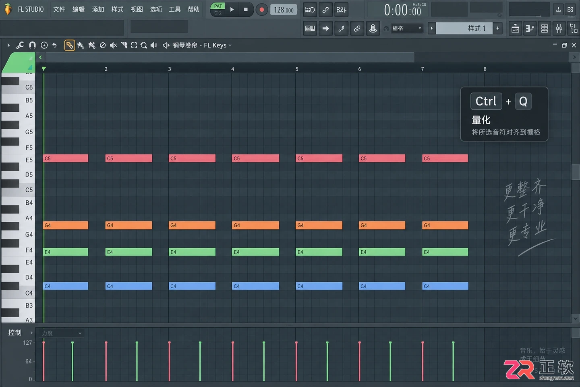Open the 栅格 snap dropdown
This screenshot has height=387, width=580.
tap(407, 28)
